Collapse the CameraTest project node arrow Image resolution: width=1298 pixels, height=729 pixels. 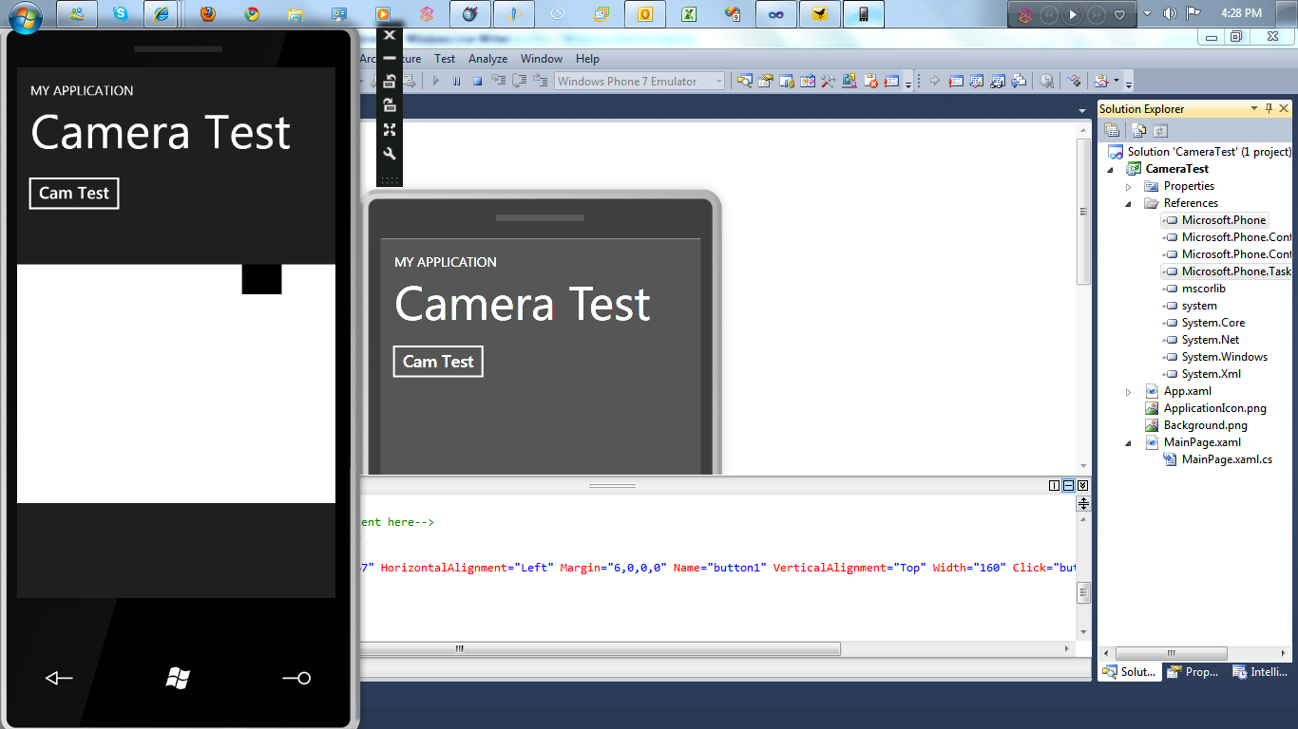(x=1112, y=169)
